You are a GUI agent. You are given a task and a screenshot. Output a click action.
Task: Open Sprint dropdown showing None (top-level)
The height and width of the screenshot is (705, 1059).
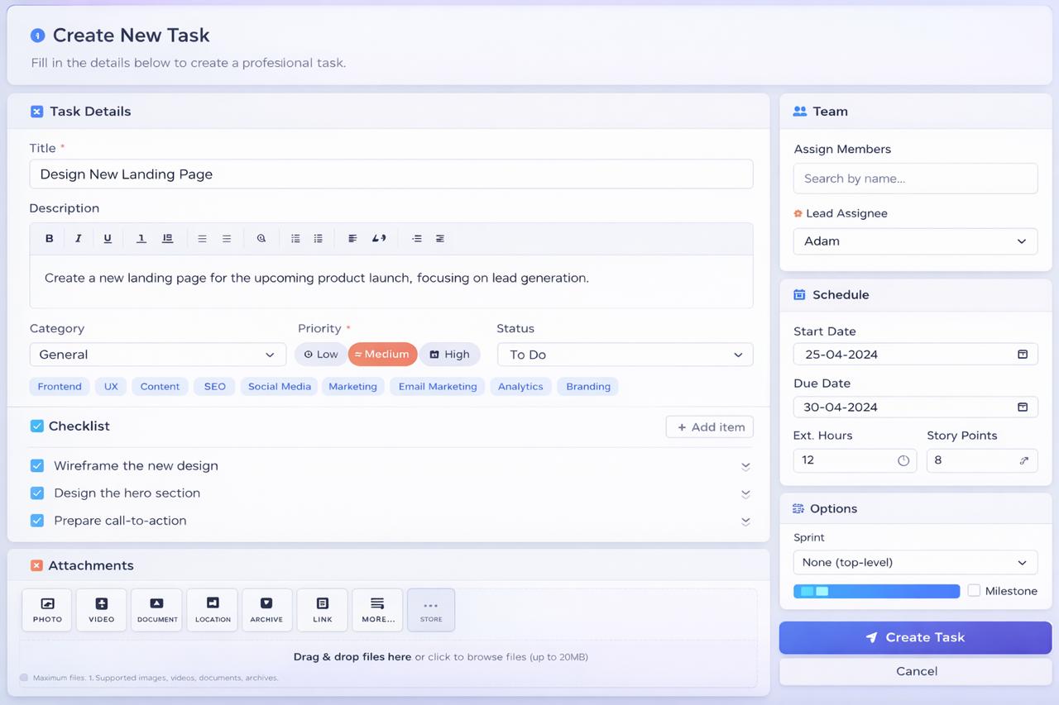click(x=916, y=562)
